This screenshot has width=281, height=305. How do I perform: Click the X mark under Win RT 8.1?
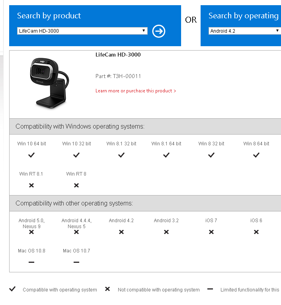coord(31,185)
